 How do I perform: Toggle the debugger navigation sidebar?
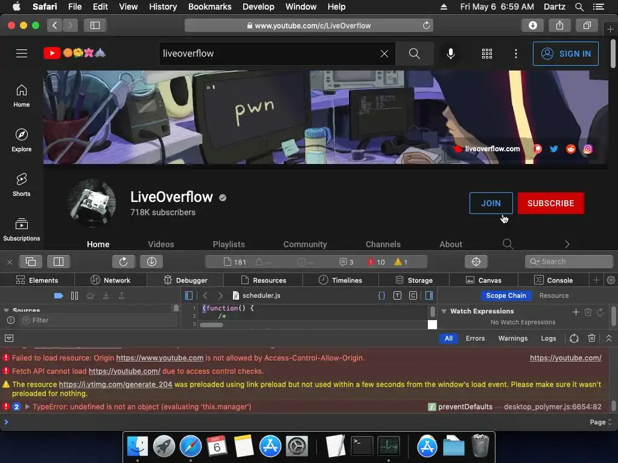(x=189, y=295)
